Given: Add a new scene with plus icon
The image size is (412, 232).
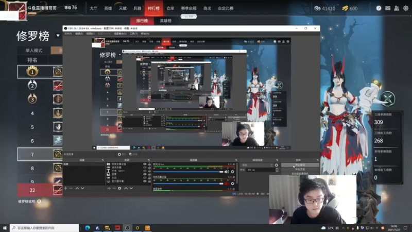Looking at the screenshot, I should coord(66,188).
